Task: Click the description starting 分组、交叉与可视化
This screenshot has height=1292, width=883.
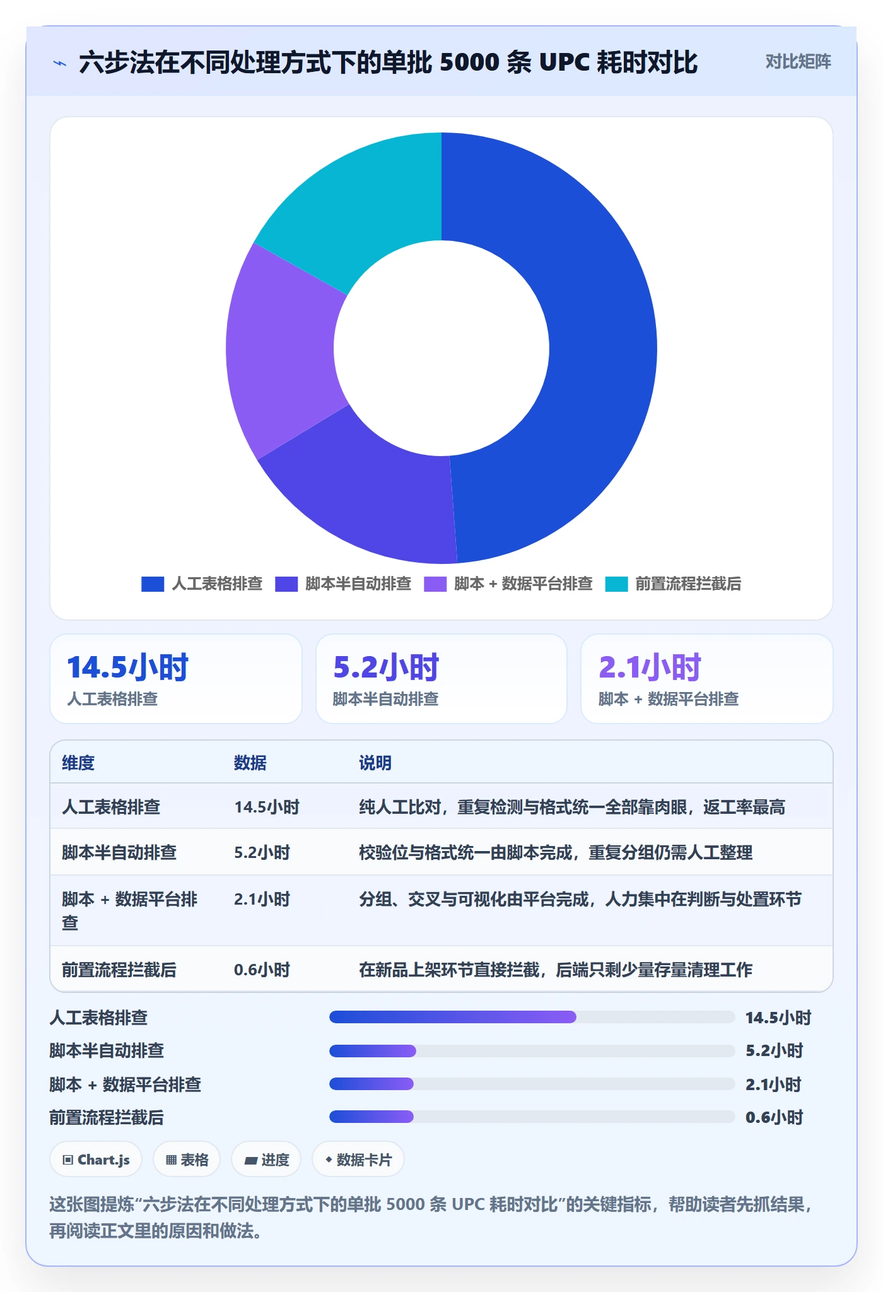Action: 580,899
